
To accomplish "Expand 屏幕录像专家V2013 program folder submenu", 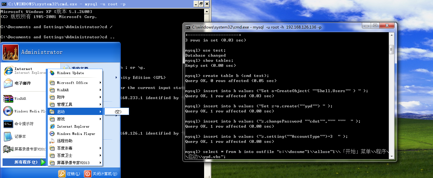I will click(75, 163).
